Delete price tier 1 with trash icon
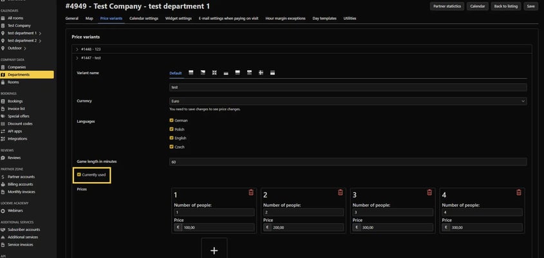 point(251,192)
